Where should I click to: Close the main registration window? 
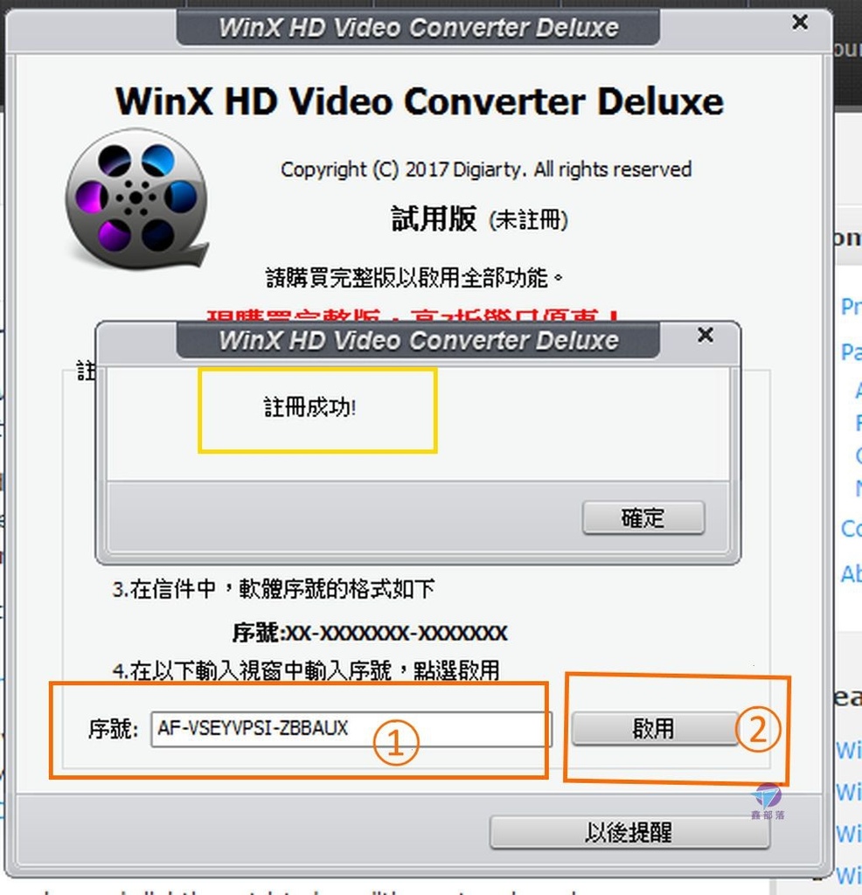(800, 22)
